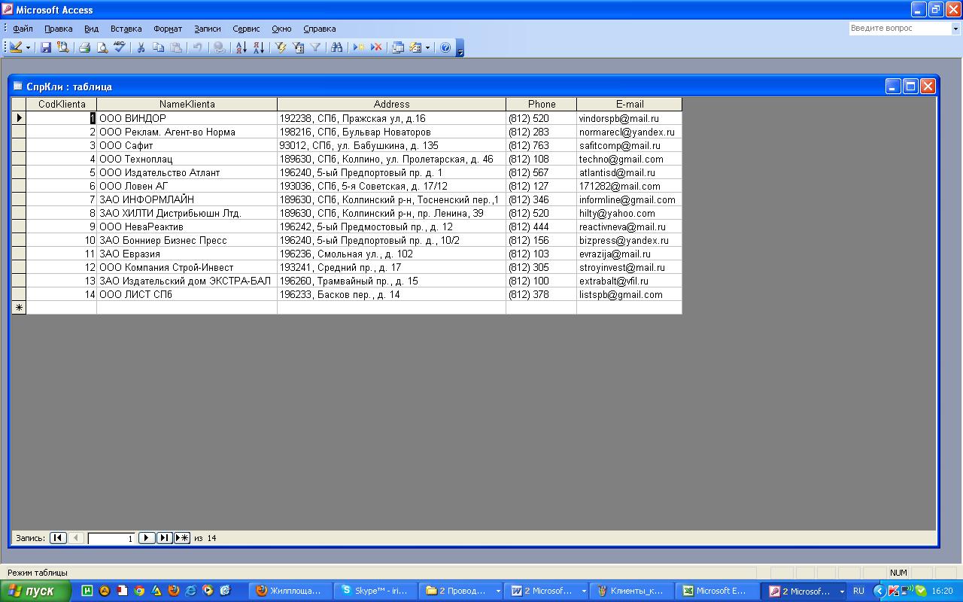Select the CodKlienta column header
The image size is (963, 602).
62,105
